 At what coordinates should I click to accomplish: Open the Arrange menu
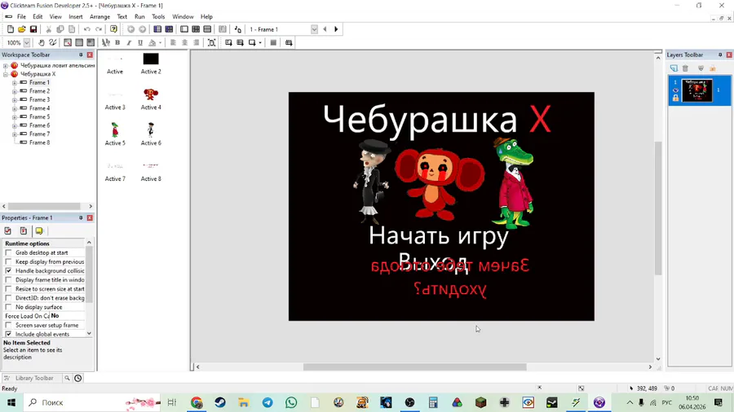[x=99, y=16]
